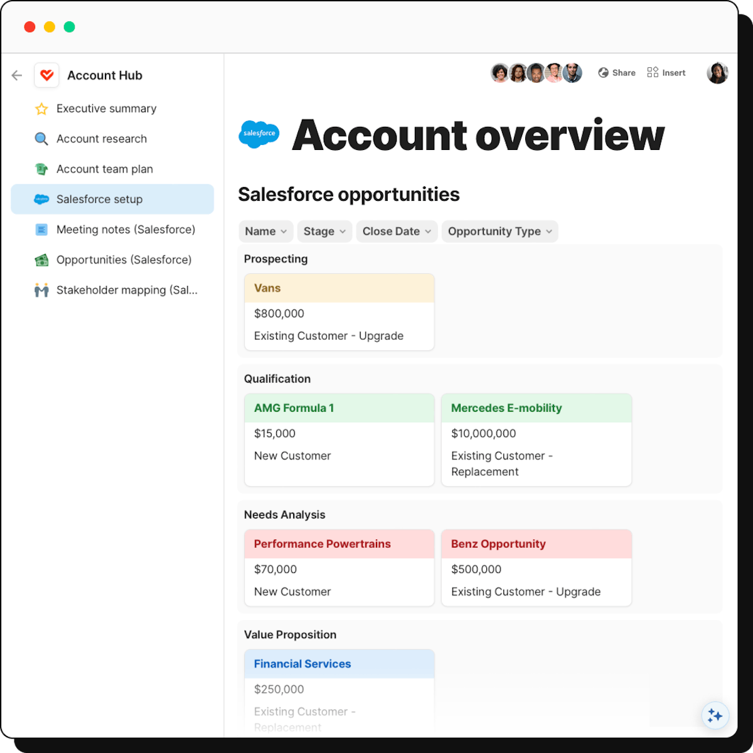Click the AI sparkle assistant button
Viewport: 753px width, 753px height.
(x=715, y=715)
